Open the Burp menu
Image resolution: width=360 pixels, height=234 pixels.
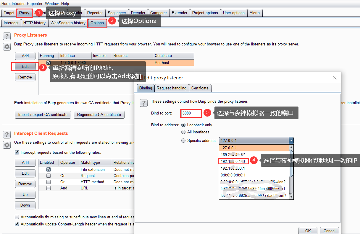pos(6,4)
